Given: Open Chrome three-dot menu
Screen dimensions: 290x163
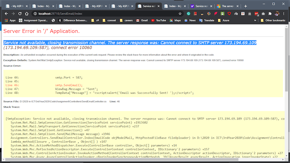Looking at the screenshot, I should click(x=284, y=14).
